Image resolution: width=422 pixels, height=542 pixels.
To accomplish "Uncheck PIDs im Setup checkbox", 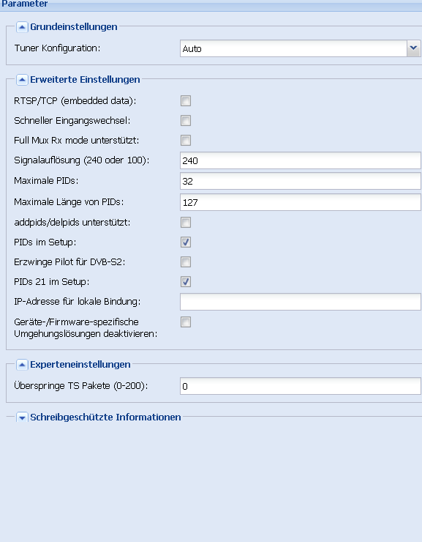I will click(186, 242).
